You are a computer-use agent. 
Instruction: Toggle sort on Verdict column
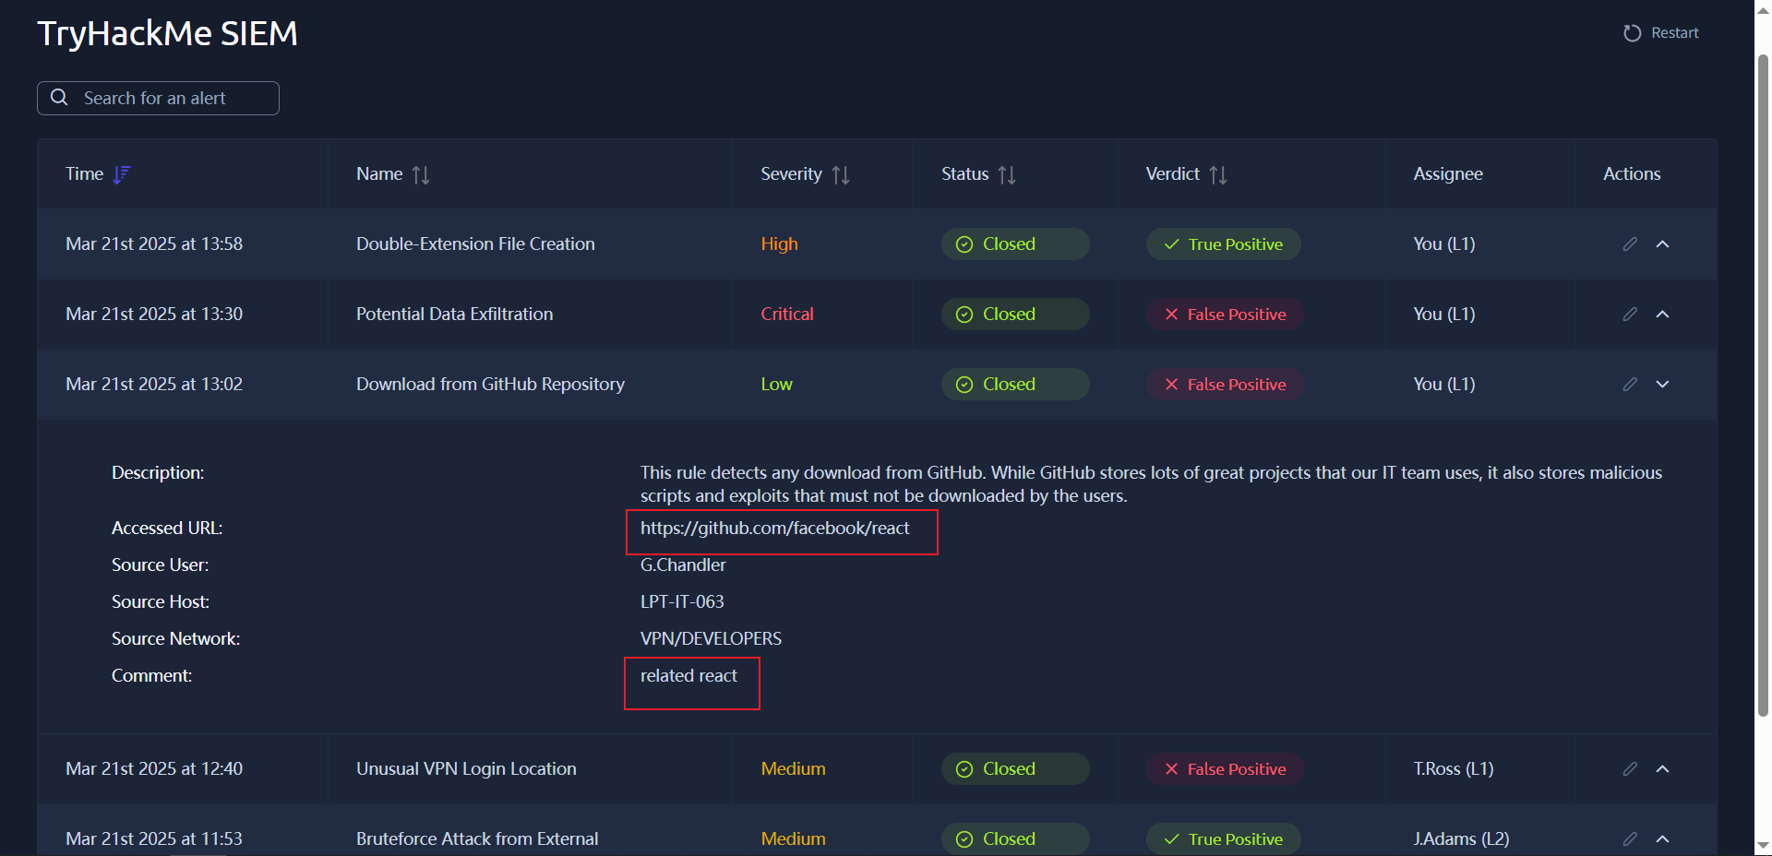pyautogui.click(x=1218, y=174)
